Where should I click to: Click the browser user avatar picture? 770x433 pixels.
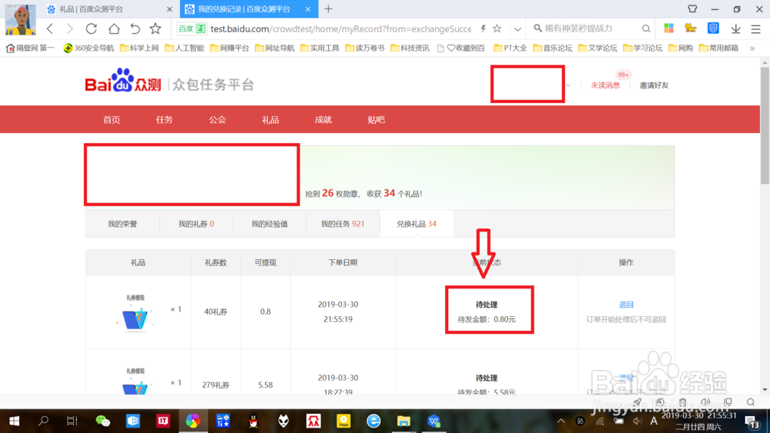21,20
